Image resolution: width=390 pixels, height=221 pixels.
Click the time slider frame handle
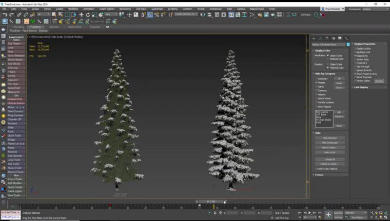click(211, 201)
